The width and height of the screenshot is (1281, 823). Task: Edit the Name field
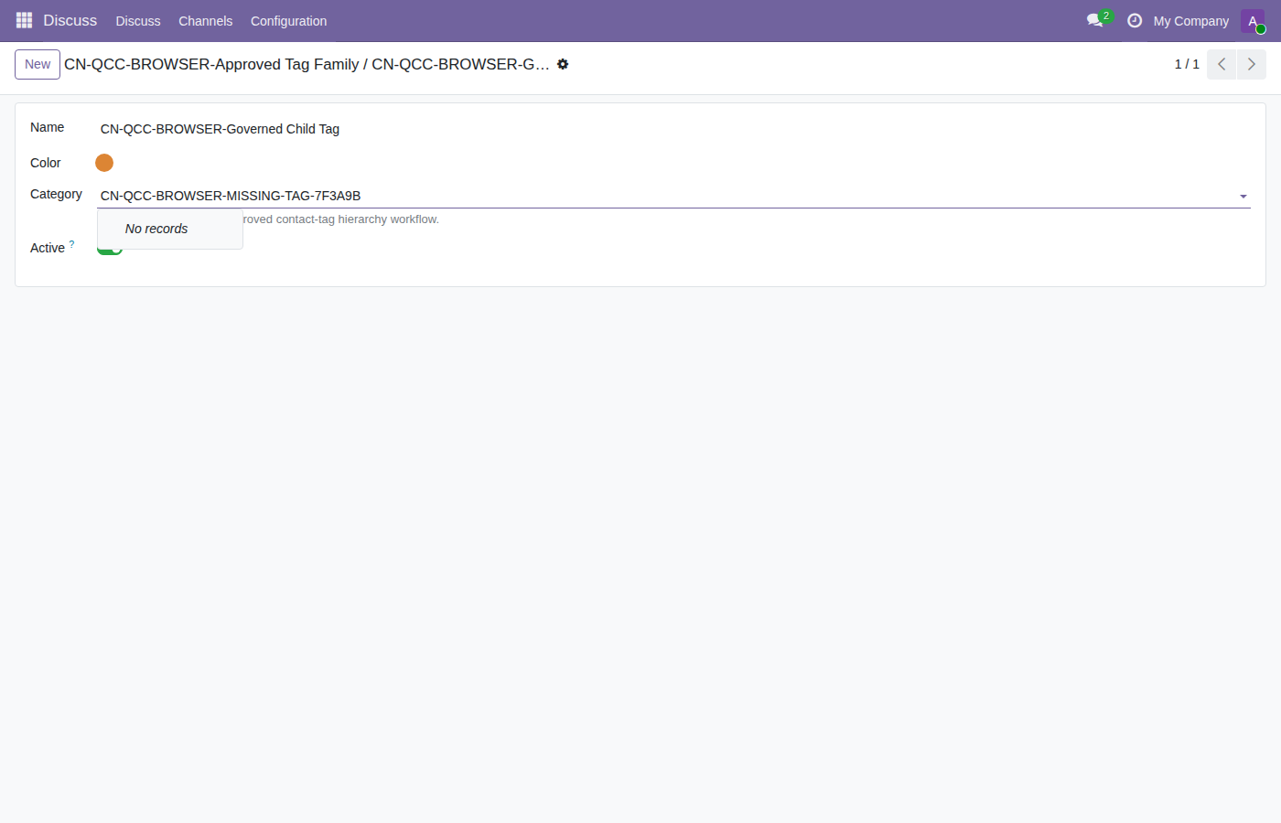673,129
